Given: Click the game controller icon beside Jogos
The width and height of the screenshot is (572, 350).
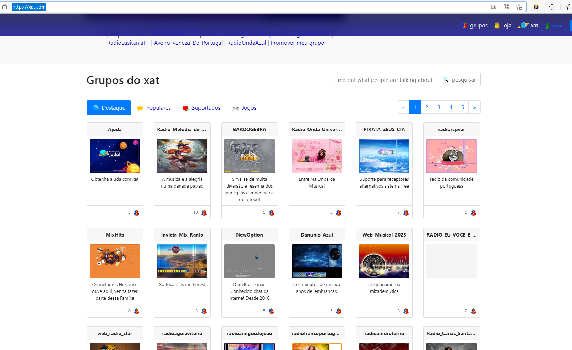Looking at the screenshot, I should tap(235, 108).
